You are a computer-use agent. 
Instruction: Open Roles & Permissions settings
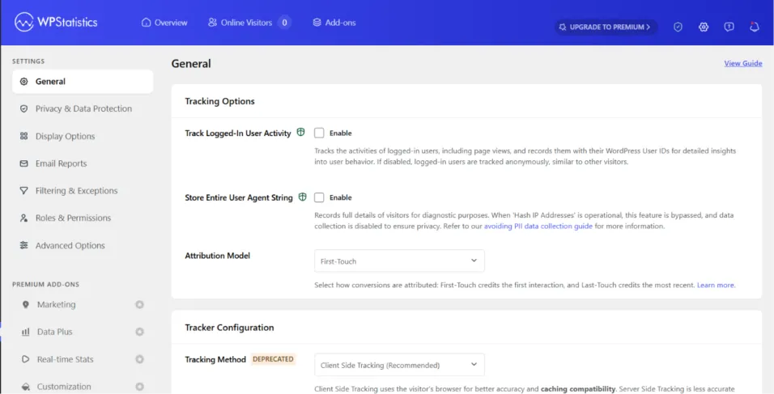coord(83,218)
